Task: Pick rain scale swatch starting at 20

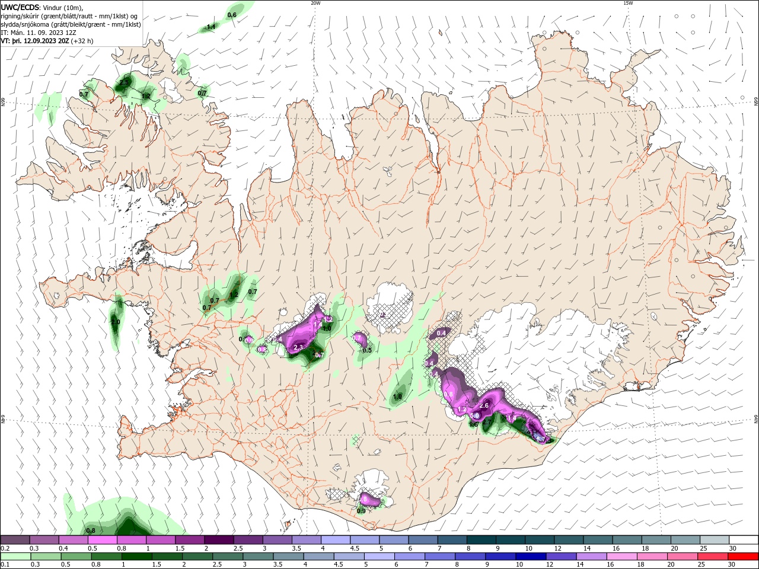Action: (682, 557)
